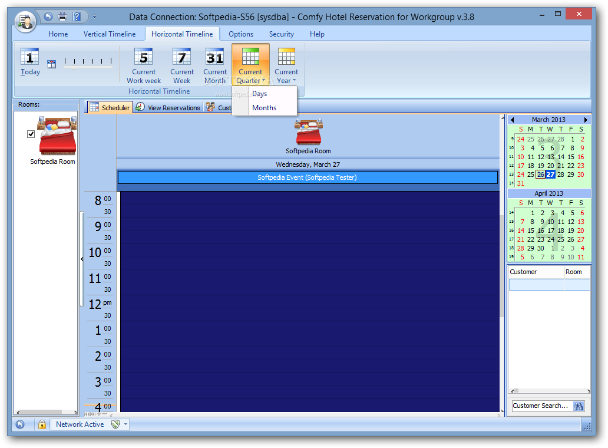Click the April 2013 month title

(548, 193)
